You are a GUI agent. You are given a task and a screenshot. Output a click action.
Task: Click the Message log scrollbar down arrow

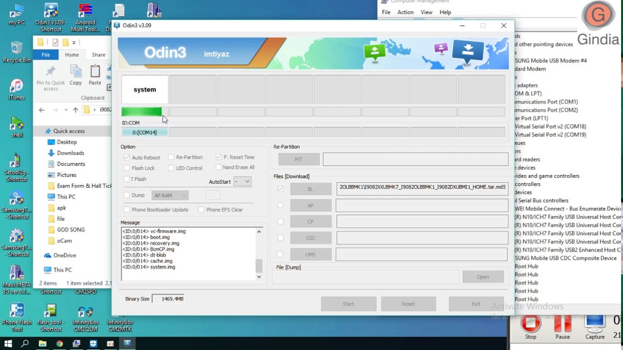click(x=259, y=277)
